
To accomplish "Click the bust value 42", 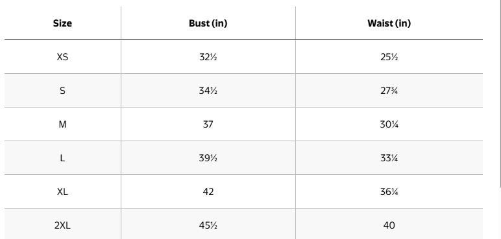I will click(208, 192).
